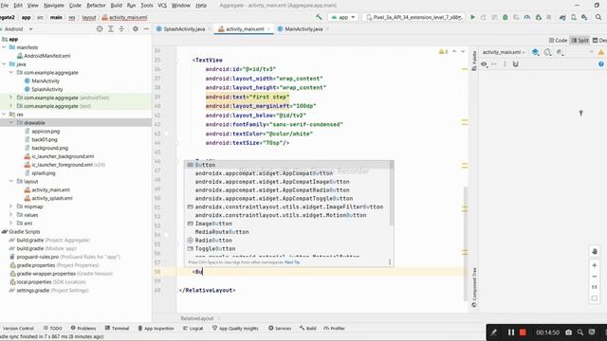
Task: Click the recorder camera snapshot icon
Action: (x=568, y=332)
